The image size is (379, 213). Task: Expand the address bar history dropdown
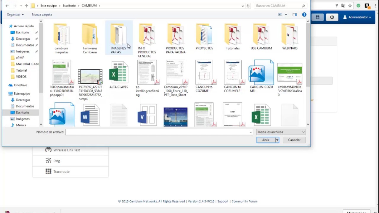[x=243, y=6]
